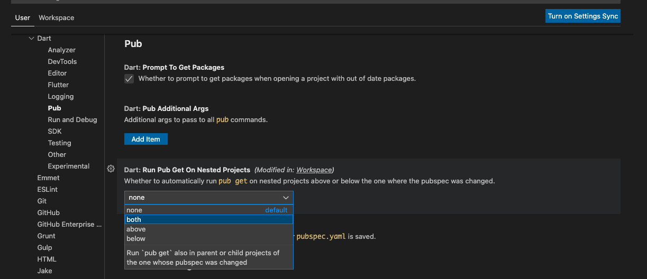Switch to the User settings tab
Viewport: 647px width, 279px height.
pyautogui.click(x=23, y=18)
